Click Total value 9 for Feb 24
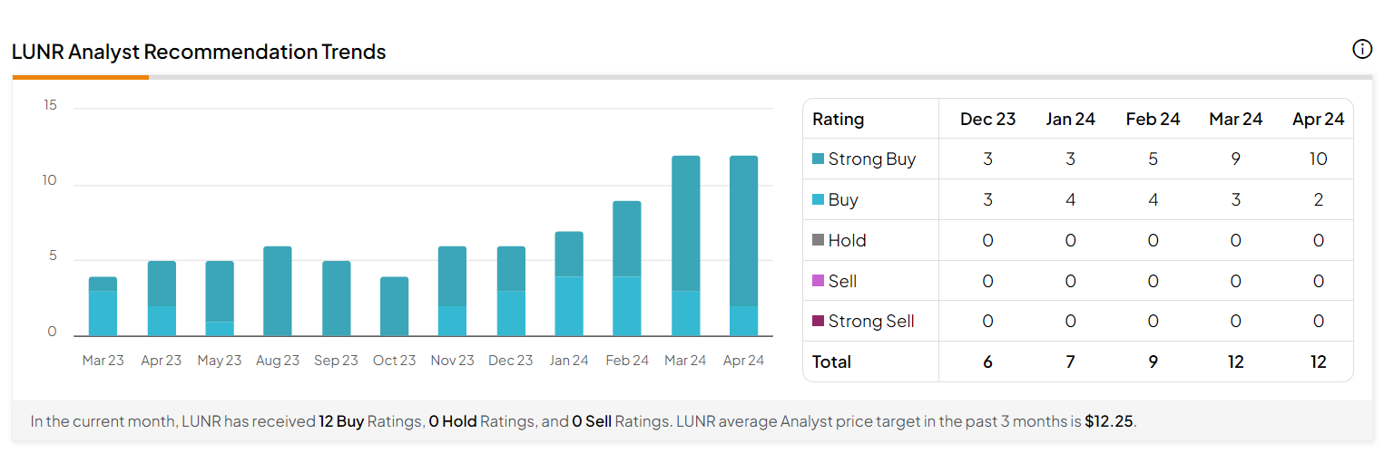Viewport: 1384px width, 453px height. [1153, 361]
